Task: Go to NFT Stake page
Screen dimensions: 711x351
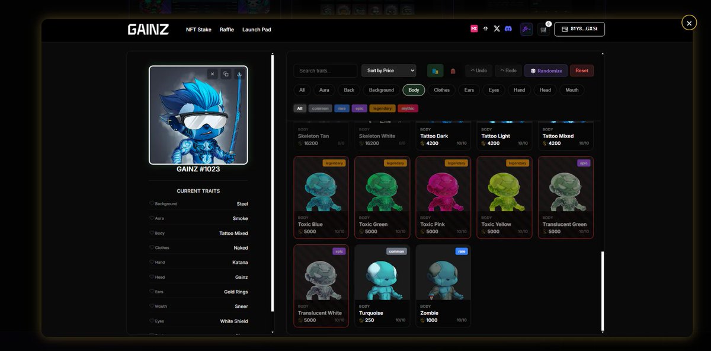Action: click(198, 30)
